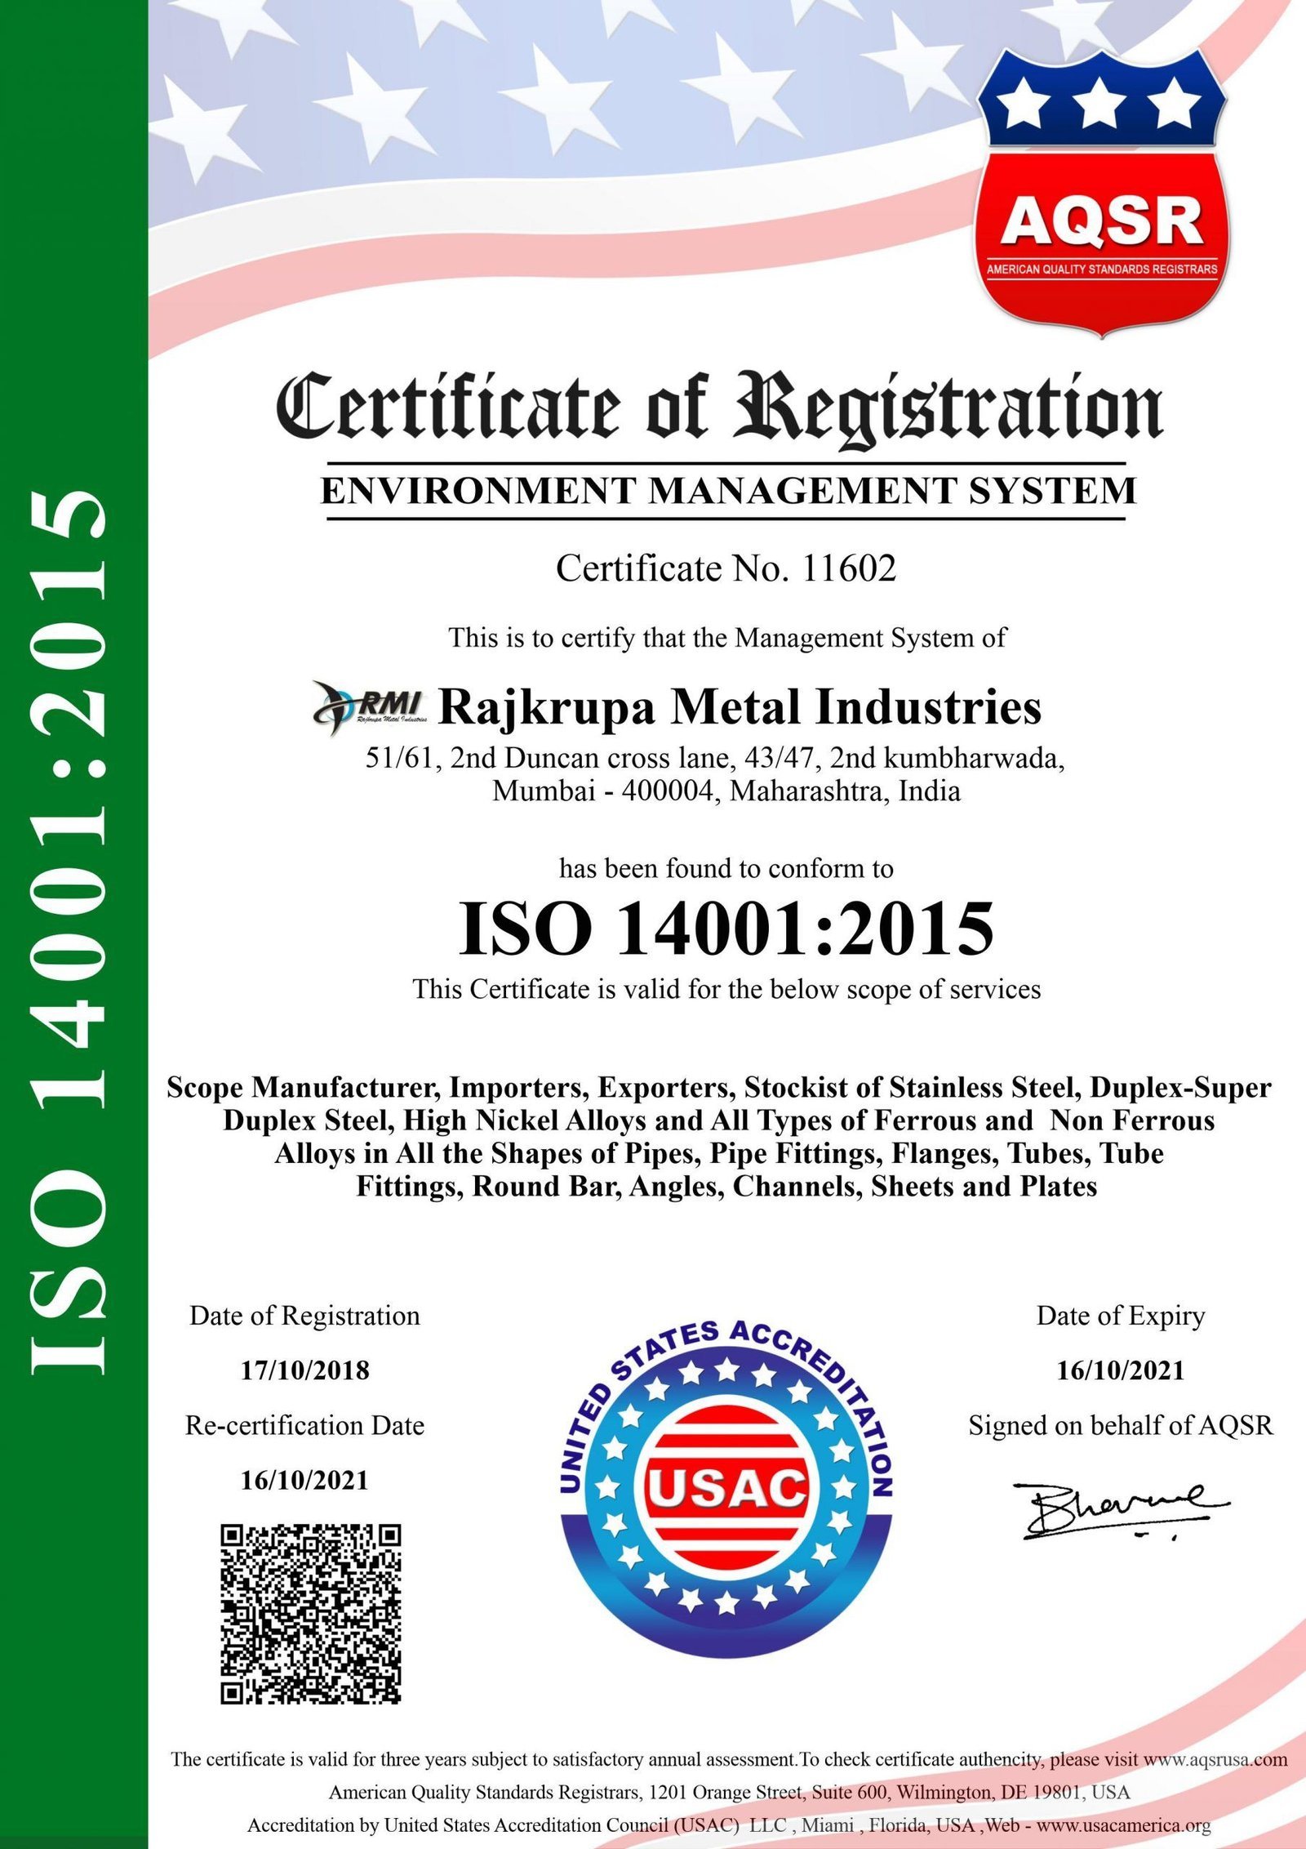The image size is (1306, 1849).
Task: Click the RMI company logo
Action: tap(370, 707)
